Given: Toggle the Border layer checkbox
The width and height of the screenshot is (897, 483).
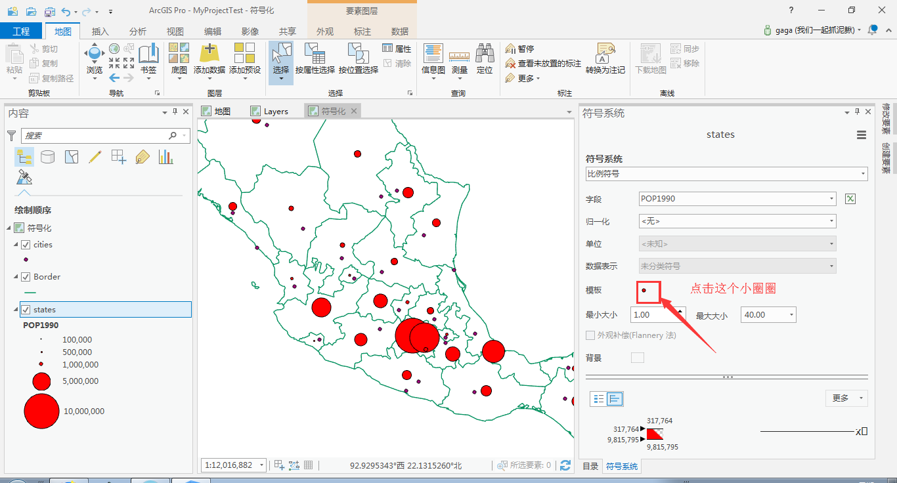Looking at the screenshot, I should tap(26, 277).
